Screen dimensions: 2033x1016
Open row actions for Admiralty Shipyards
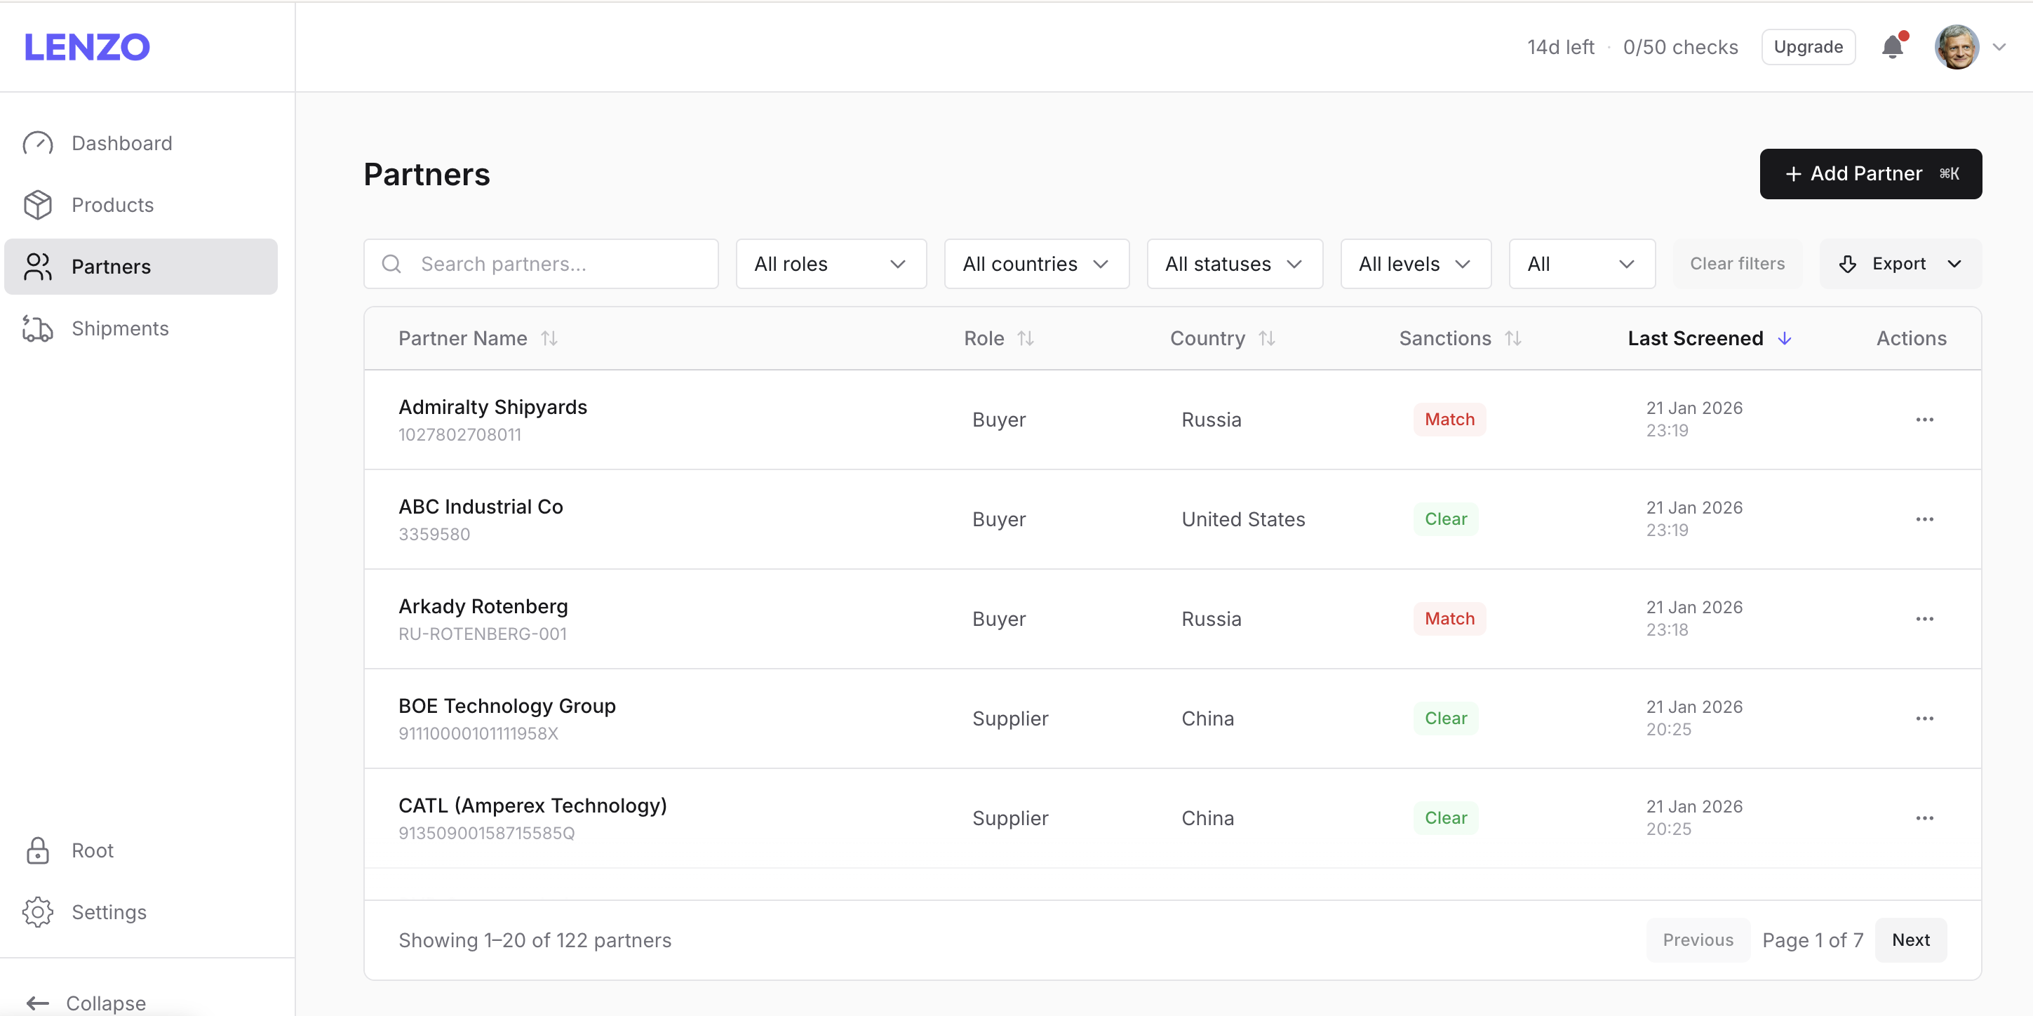(1925, 419)
